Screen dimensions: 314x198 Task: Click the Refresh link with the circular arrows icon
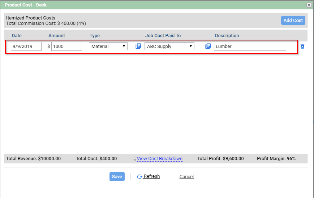point(149,176)
